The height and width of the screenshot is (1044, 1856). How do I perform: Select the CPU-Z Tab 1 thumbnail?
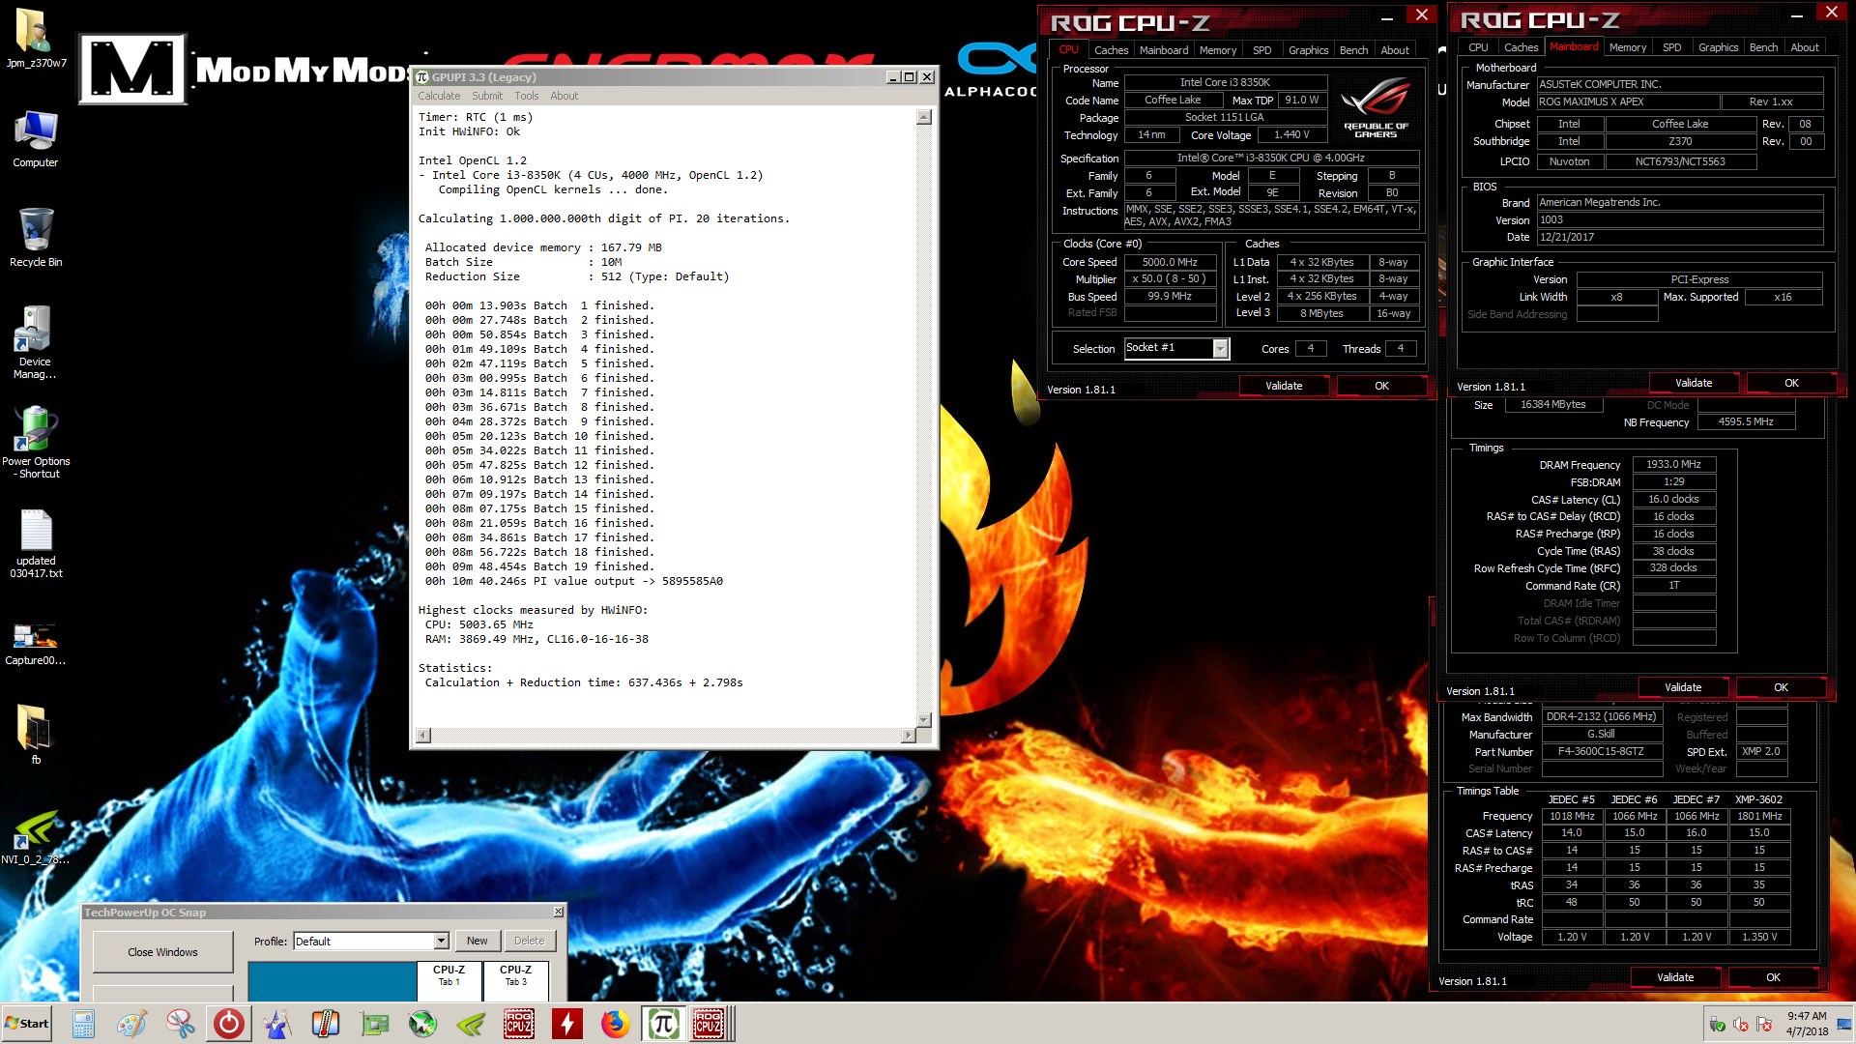tap(449, 979)
